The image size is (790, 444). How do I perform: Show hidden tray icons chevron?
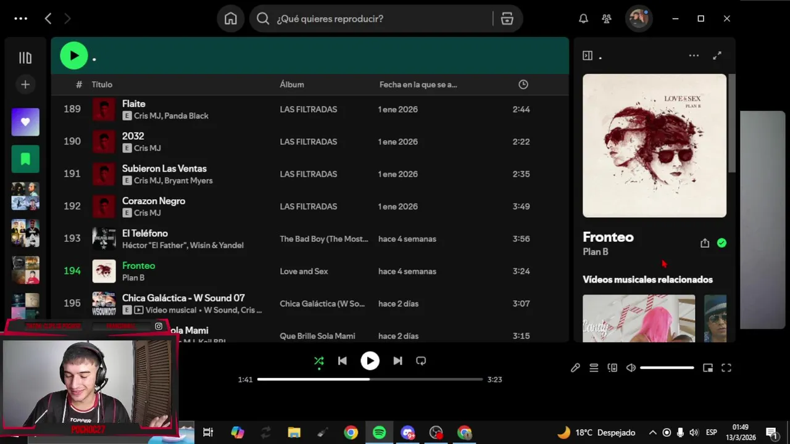(652, 433)
